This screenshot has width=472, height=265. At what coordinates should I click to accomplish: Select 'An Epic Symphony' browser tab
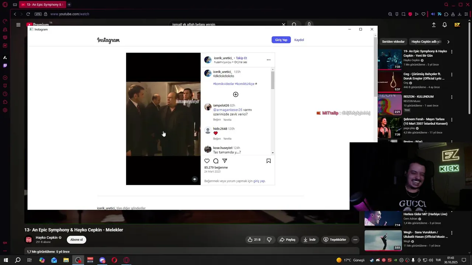pos(42,4)
